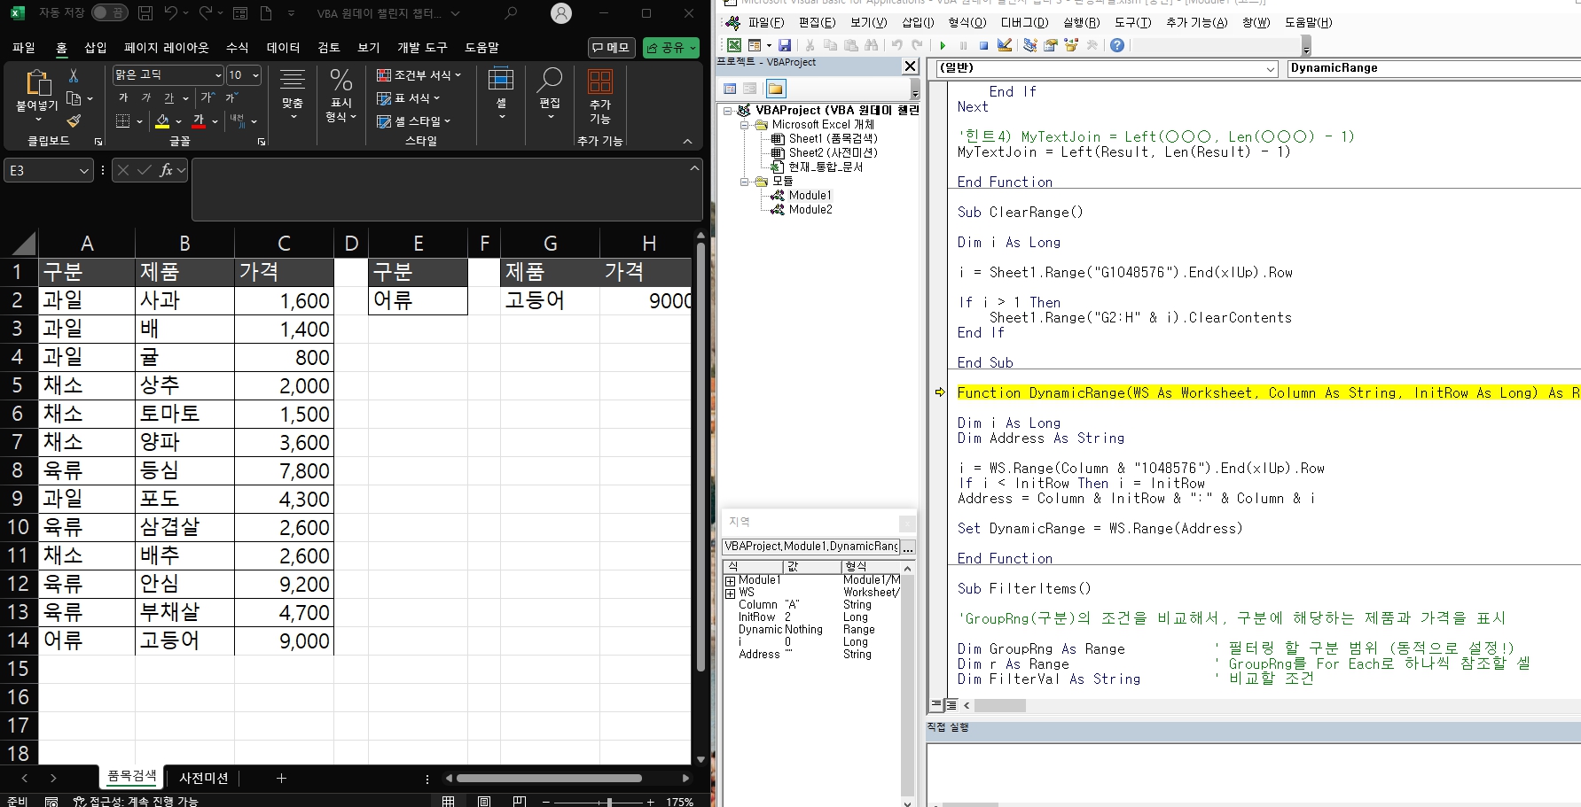Screen dimensions: 1581x807
Task: Click cell A1 containing 구분
Action: [86, 272]
